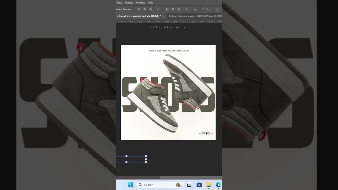Open the Window menu
Viewport: 338px width, 190px height.
[140, 3]
